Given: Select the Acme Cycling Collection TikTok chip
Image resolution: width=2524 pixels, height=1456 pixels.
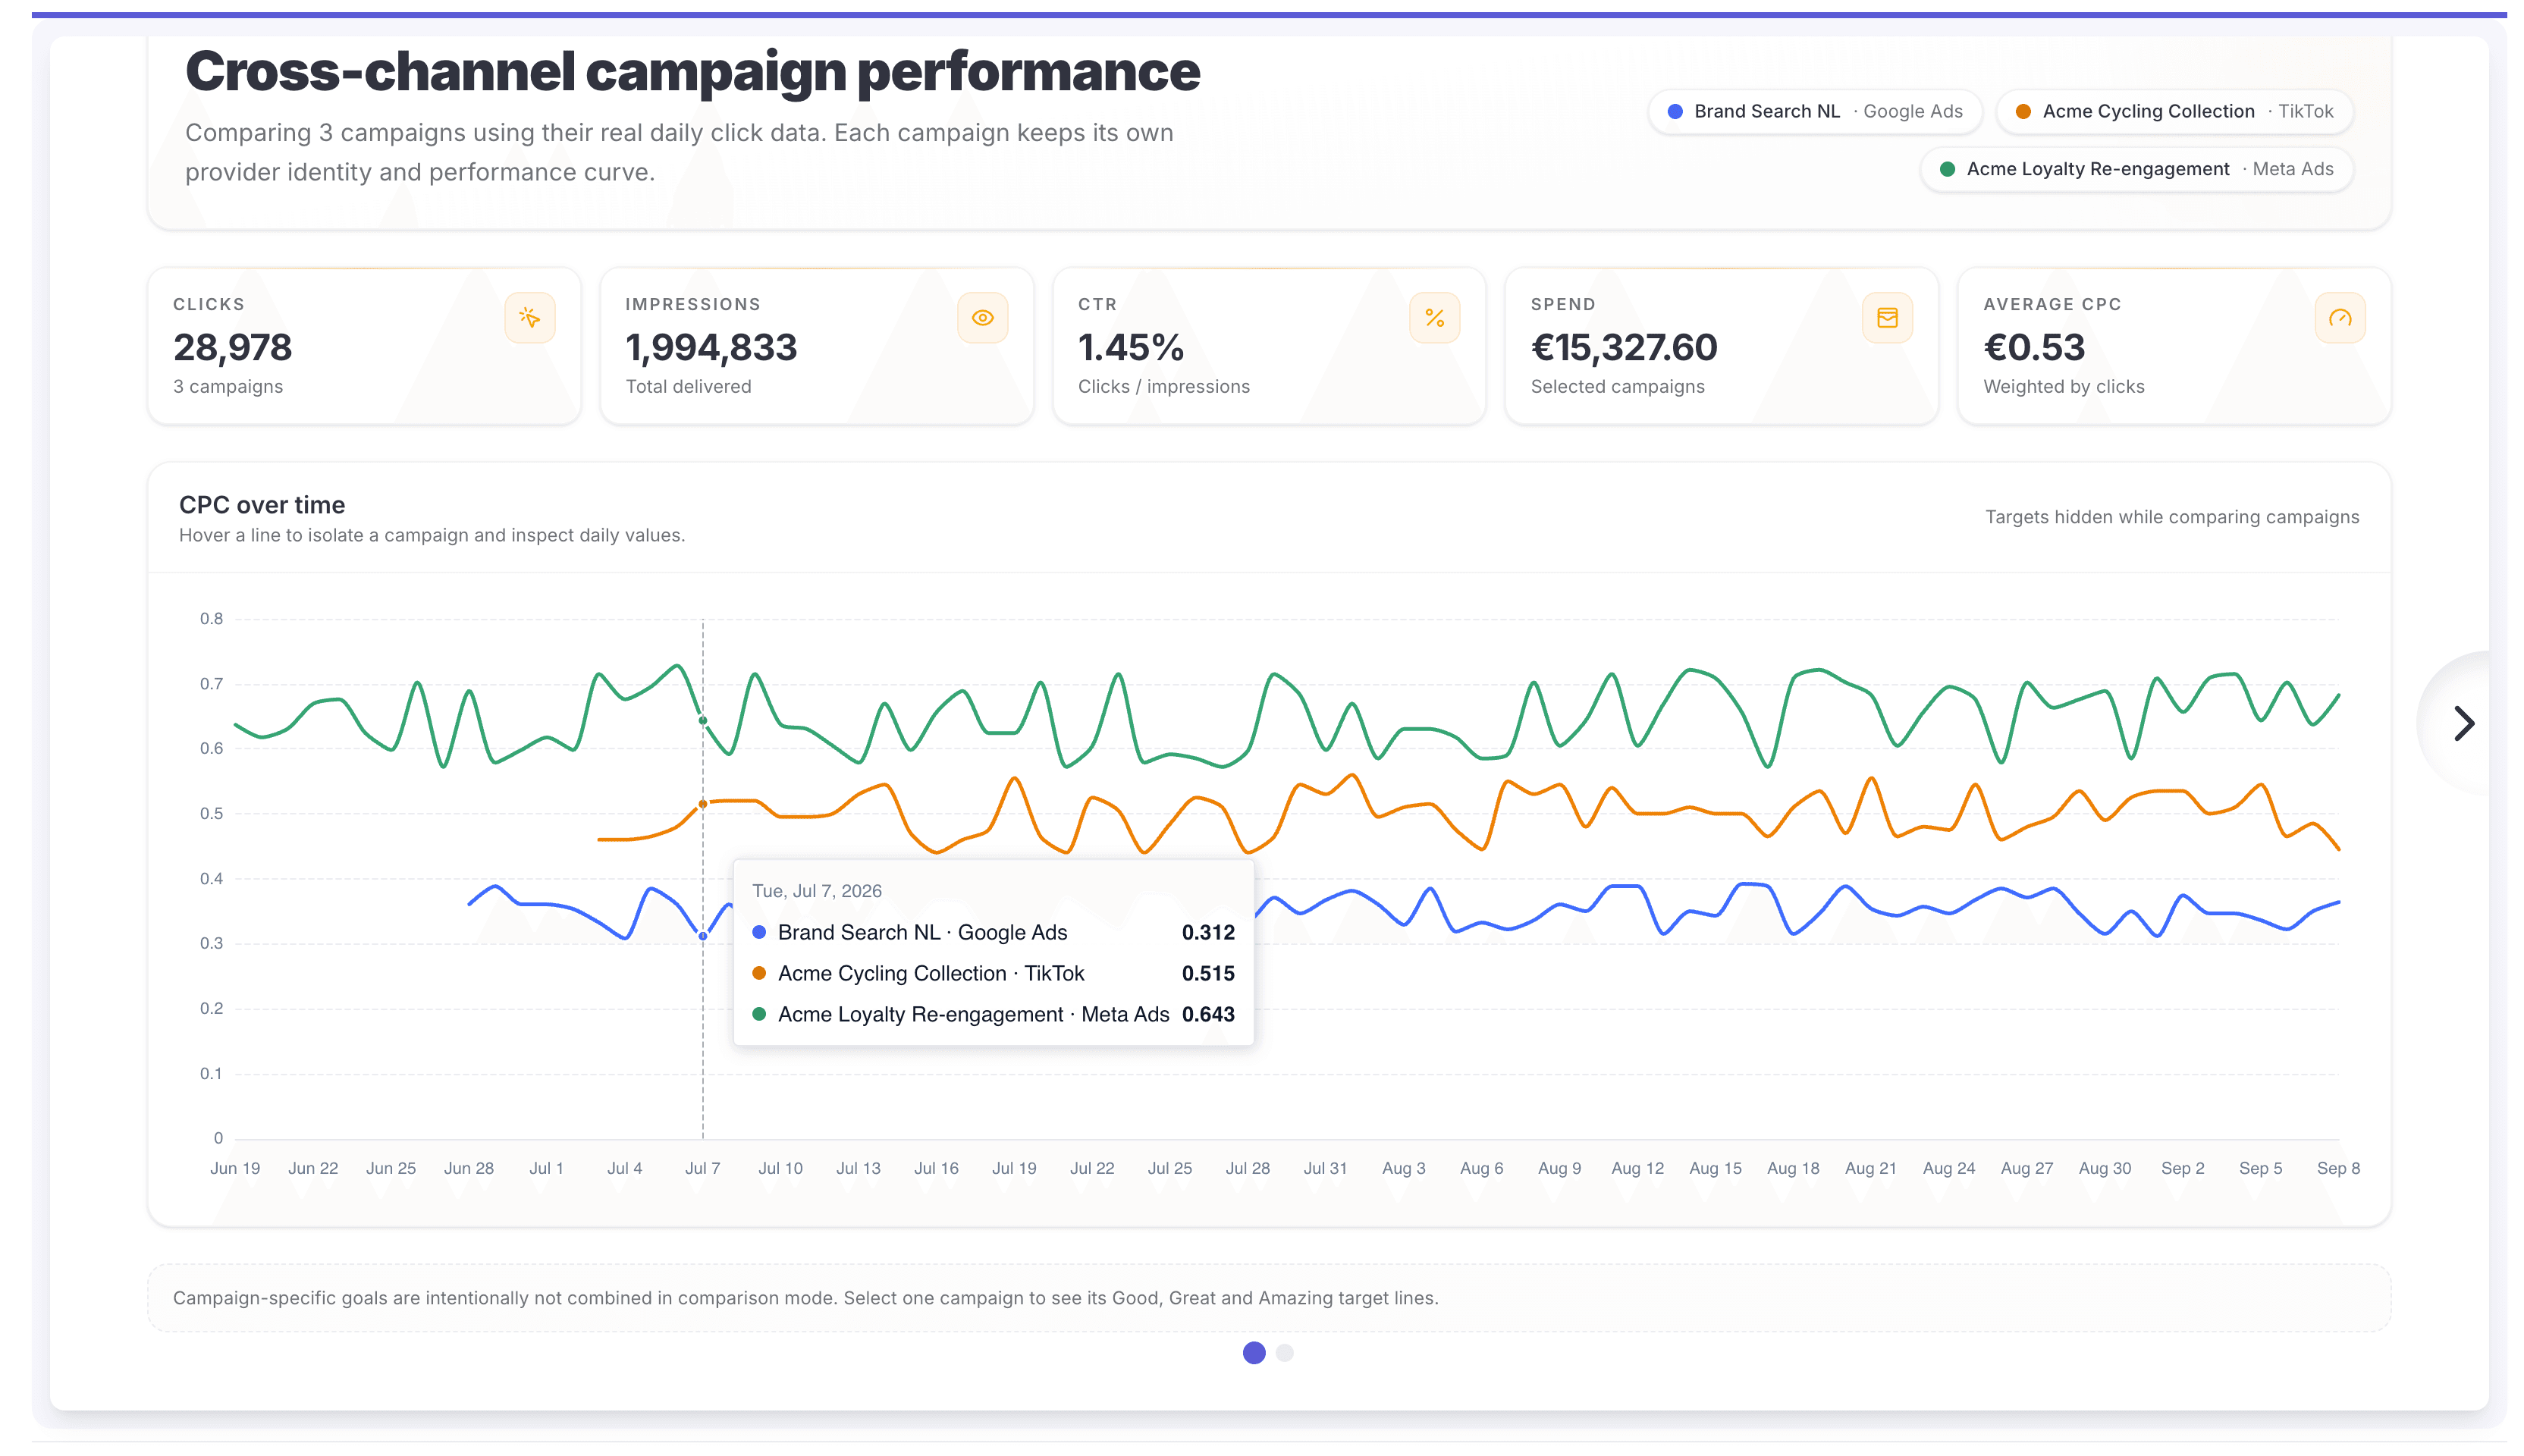Looking at the screenshot, I should click(x=2174, y=111).
